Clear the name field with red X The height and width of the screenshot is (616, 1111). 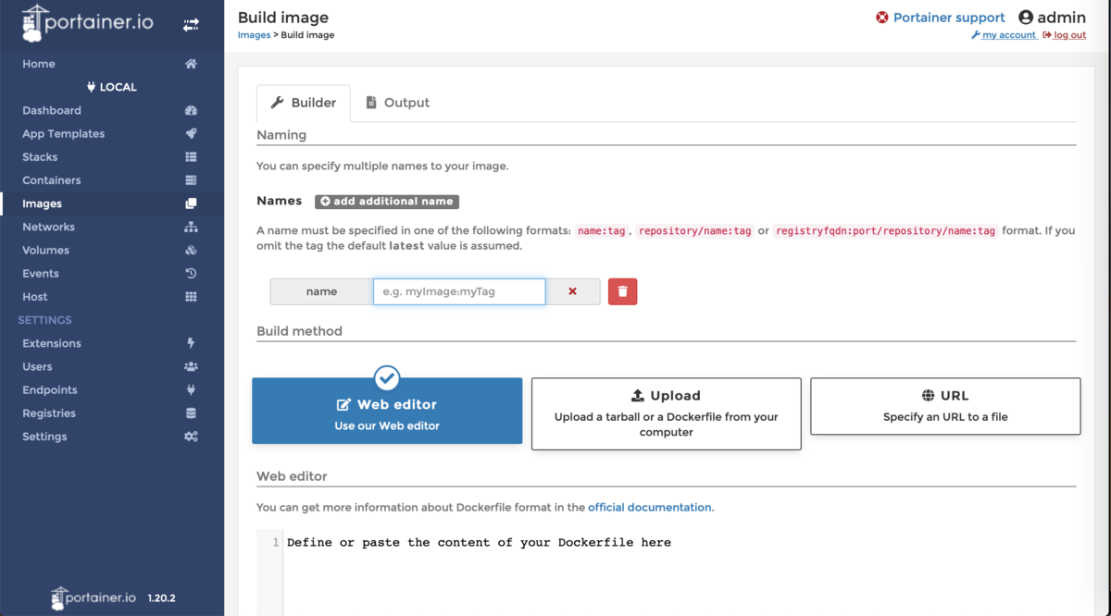[572, 291]
